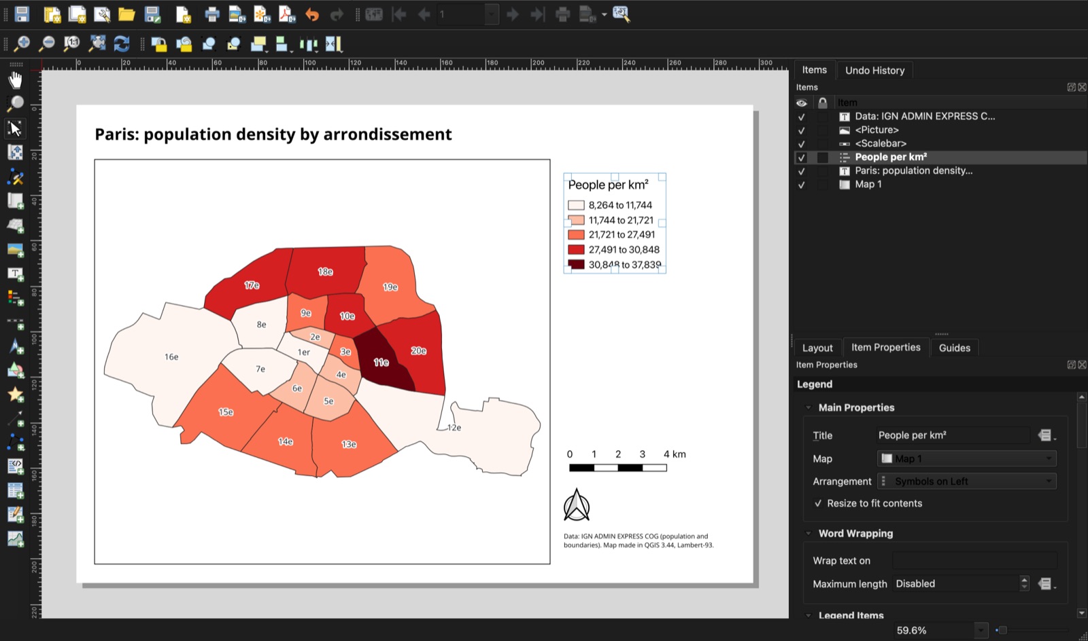This screenshot has height=641, width=1088.
Task: Switch to the Undo History tab
Action: click(874, 71)
